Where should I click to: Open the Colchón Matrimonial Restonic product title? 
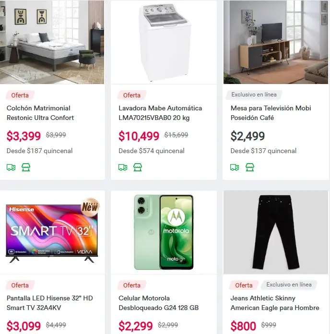[x=40, y=113]
